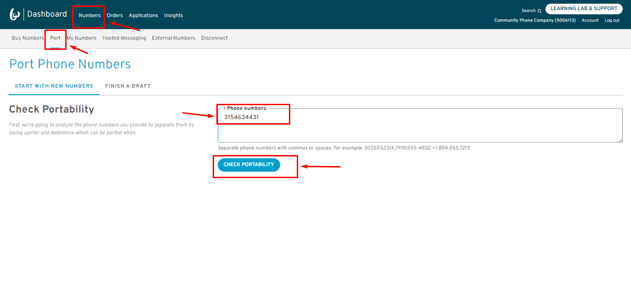Open My Numbers page
The image size is (631, 299).
tap(81, 38)
